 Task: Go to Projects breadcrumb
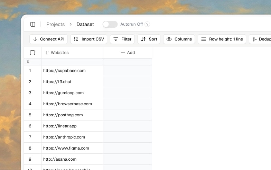pyautogui.click(x=55, y=24)
